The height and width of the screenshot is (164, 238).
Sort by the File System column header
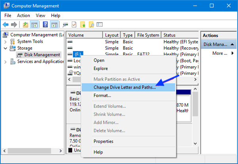pyautogui.click(x=148, y=35)
